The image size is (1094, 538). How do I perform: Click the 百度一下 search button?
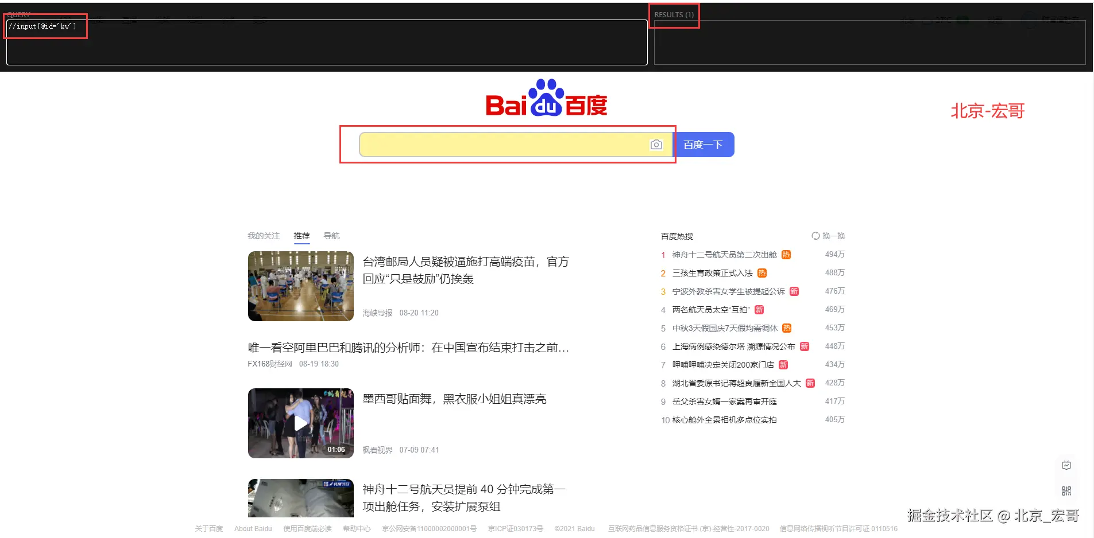(703, 145)
